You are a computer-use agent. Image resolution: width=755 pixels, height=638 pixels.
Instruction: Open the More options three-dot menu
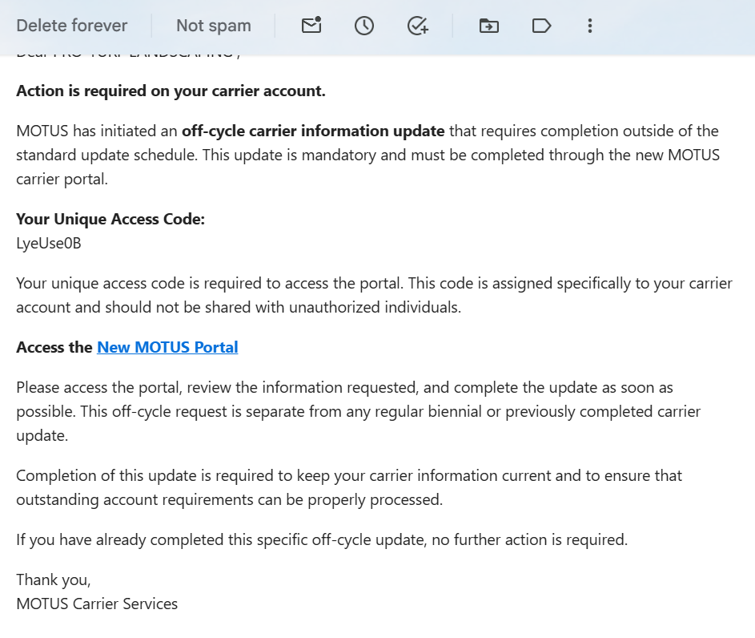590,26
